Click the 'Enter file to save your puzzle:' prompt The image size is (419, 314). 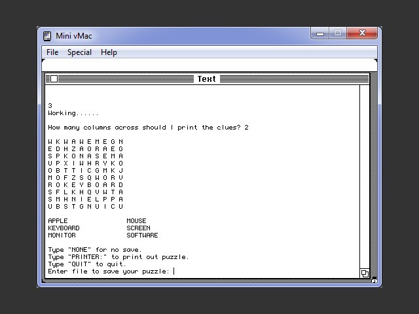coord(109,271)
